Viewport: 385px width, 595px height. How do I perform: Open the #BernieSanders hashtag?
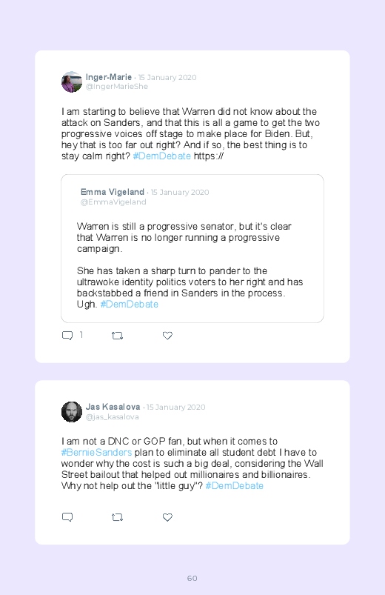pyautogui.click(x=96, y=452)
